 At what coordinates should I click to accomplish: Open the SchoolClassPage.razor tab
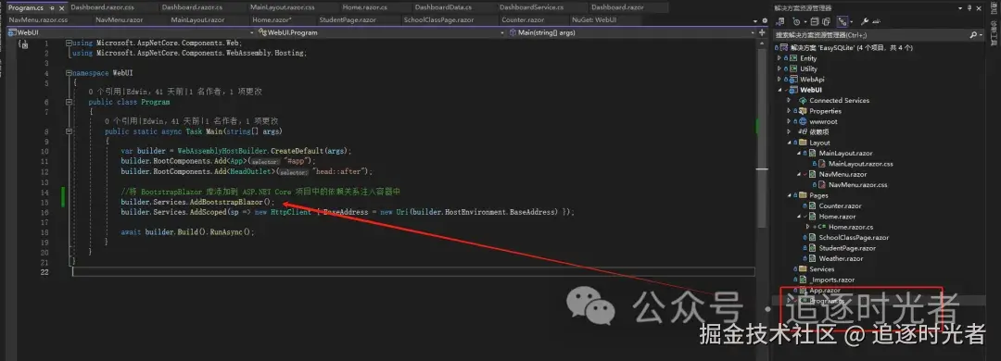pyautogui.click(x=438, y=19)
